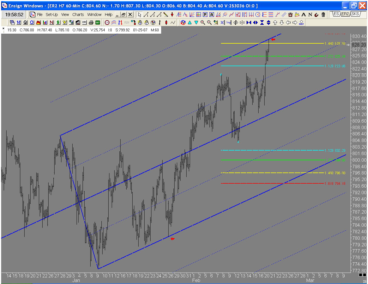Click the 19:58:52 clock display

pyautogui.click(x=14, y=15)
